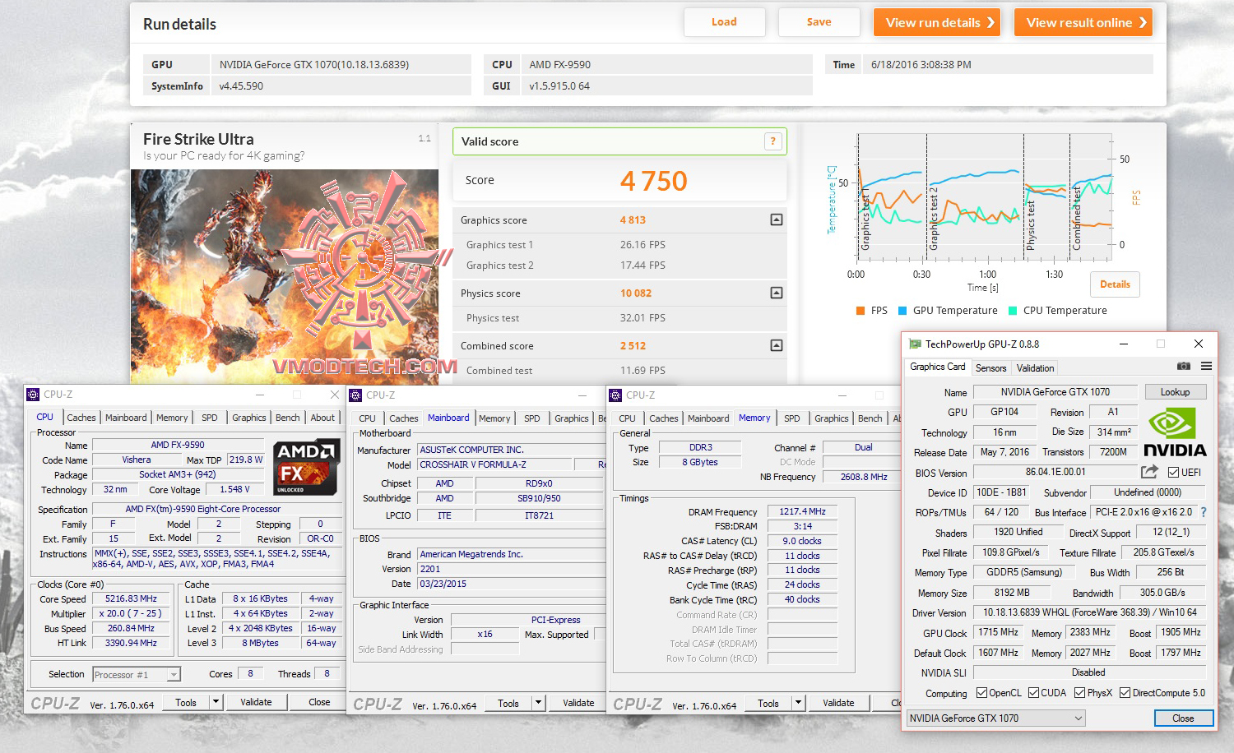Select the Graphics Card tab in GPU-Z
Screen dimensions: 1234x753
pos(938,367)
